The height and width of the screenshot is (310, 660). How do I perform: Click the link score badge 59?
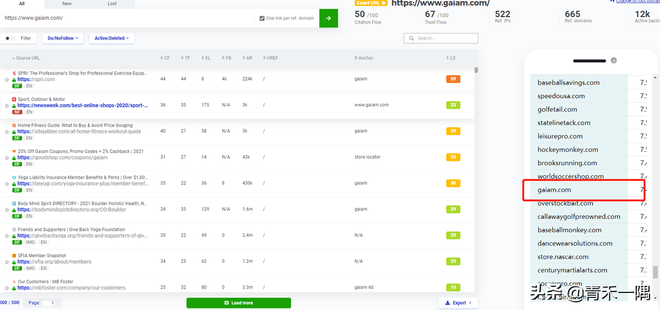(453, 79)
